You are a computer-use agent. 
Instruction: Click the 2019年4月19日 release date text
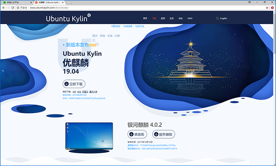(79, 95)
